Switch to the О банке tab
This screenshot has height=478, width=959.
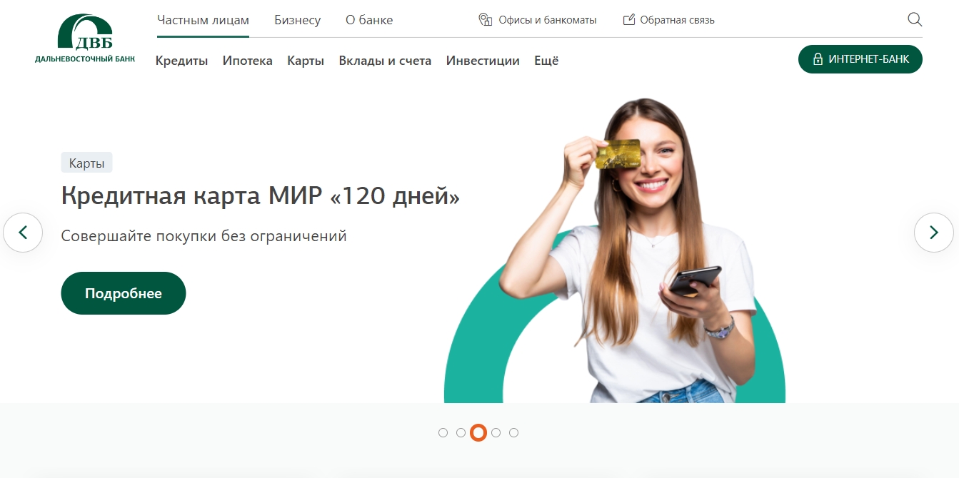click(x=369, y=20)
